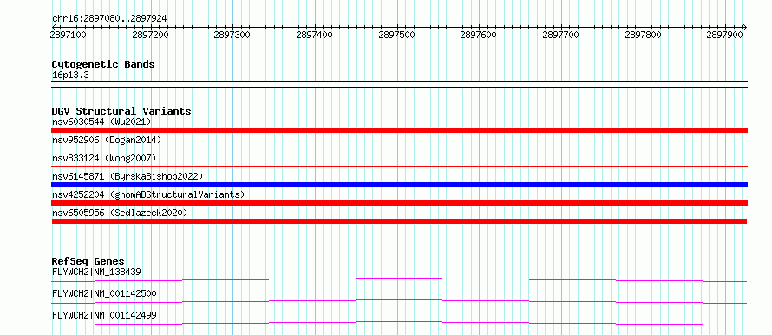Click ruler position 2897700
This screenshot has height=335, width=772.
point(561,35)
